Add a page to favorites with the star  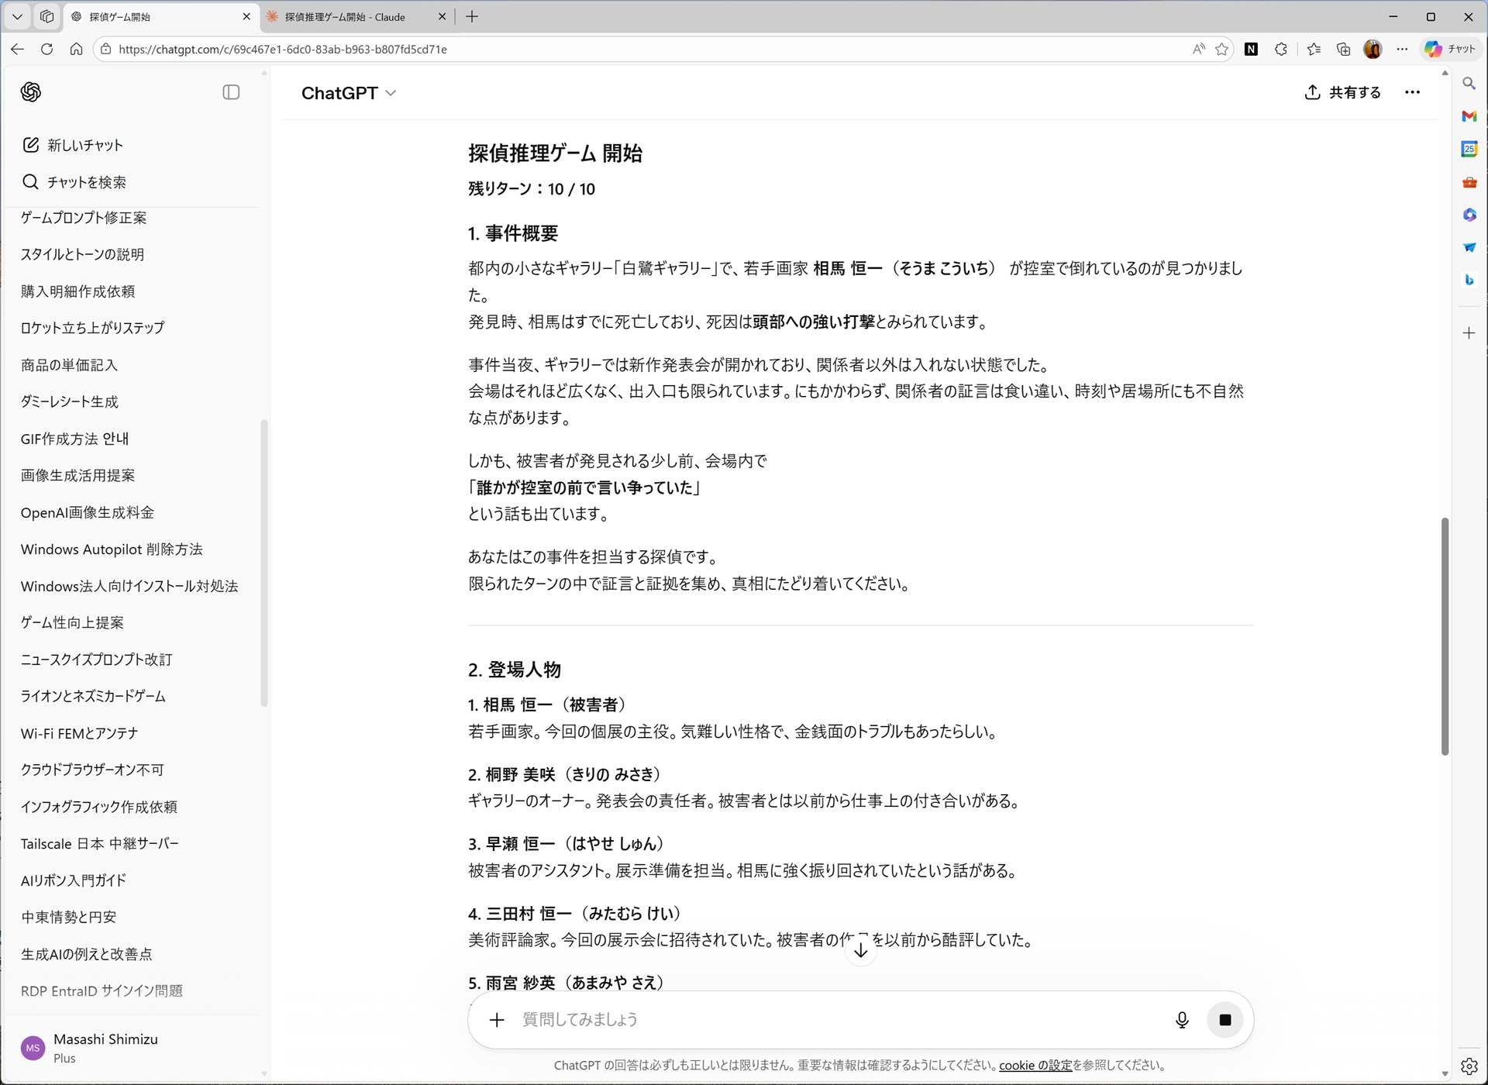(x=1222, y=49)
